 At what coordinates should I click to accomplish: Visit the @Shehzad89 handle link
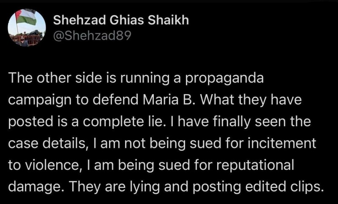pyautogui.click(x=92, y=35)
